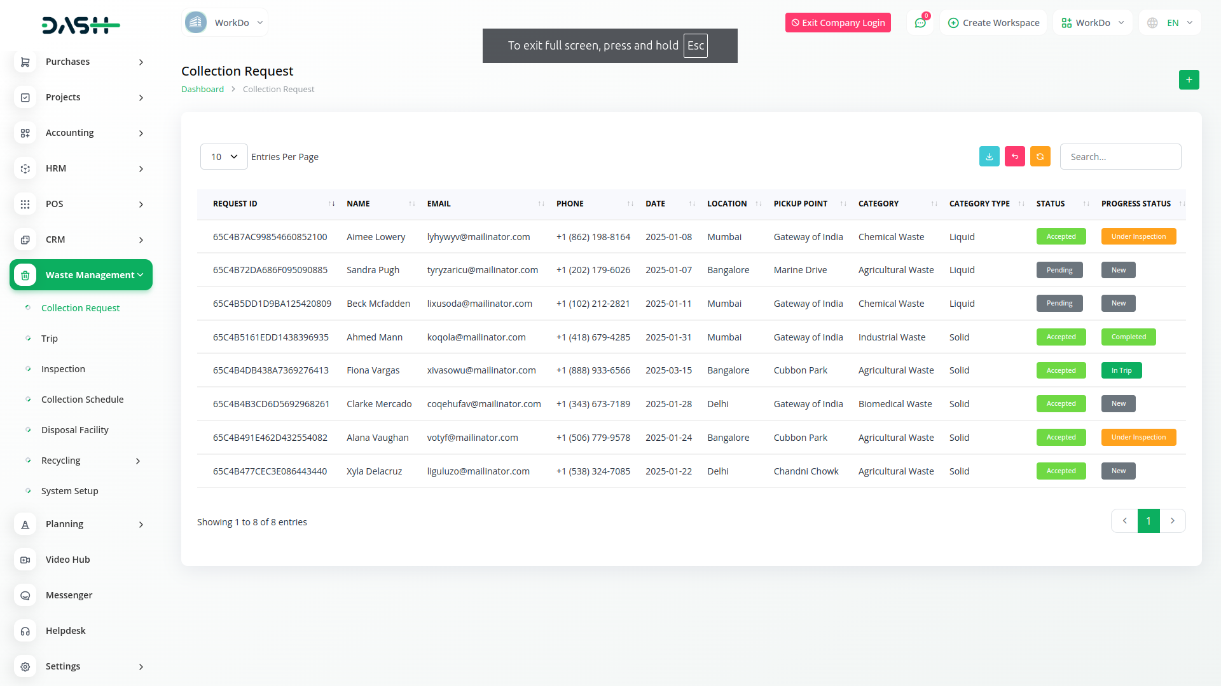This screenshot has width=1221, height=686.
Task: Click the green plus create button
Action: (x=1189, y=80)
